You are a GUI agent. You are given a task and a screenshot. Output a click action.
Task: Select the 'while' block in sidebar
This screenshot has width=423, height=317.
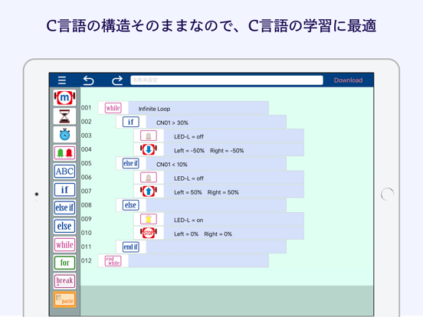pos(64,244)
